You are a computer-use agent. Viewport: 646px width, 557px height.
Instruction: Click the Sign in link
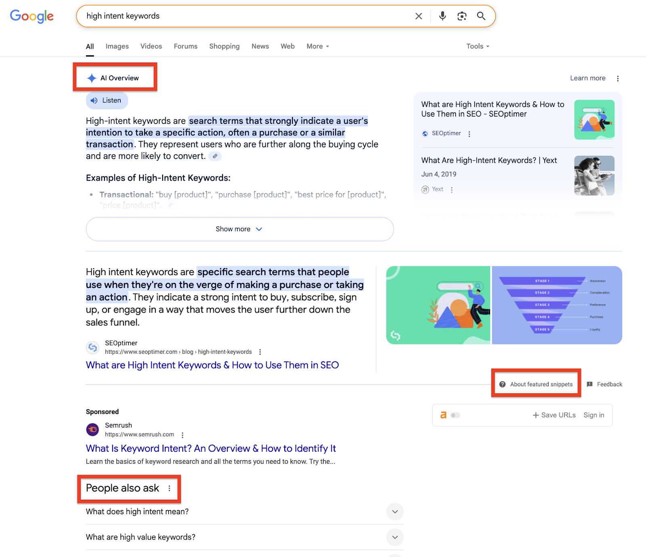(594, 415)
